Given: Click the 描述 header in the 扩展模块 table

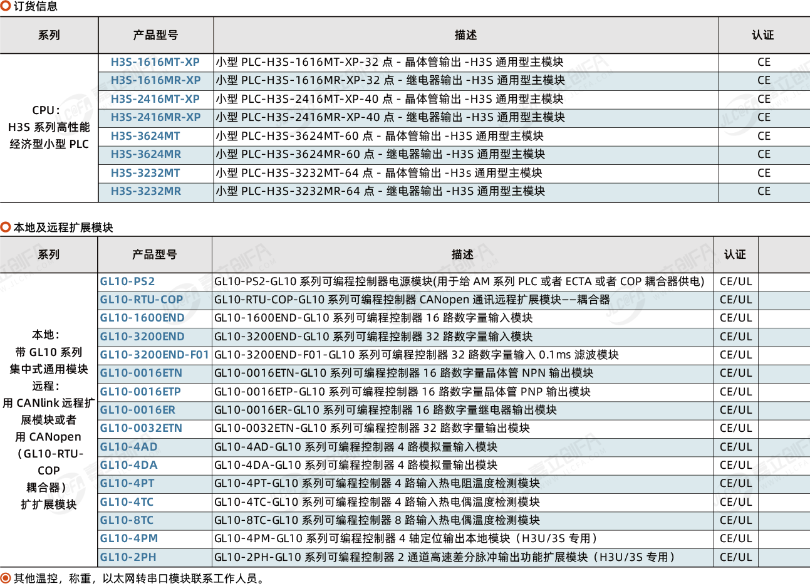Looking at the screenshot, I should [462, 254].
